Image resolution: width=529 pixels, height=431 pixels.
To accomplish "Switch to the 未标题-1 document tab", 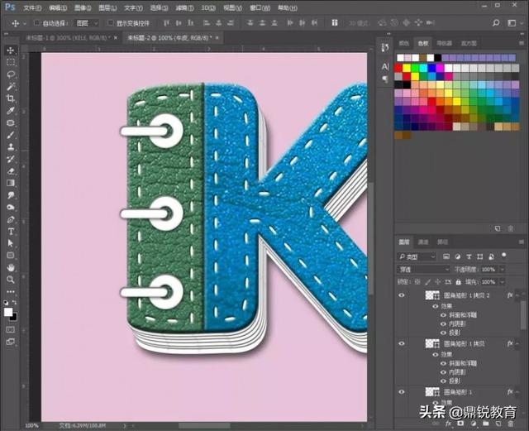I will point(69,38).
